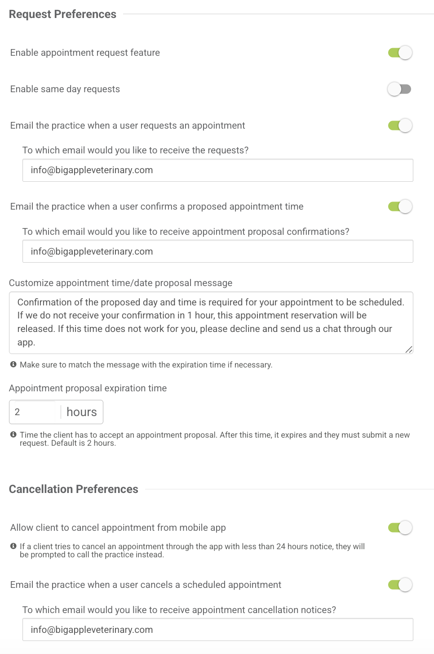434x654 pixels.
Task: Click the Appointment proposal expiration time label
Action: (x=88, y=388)
